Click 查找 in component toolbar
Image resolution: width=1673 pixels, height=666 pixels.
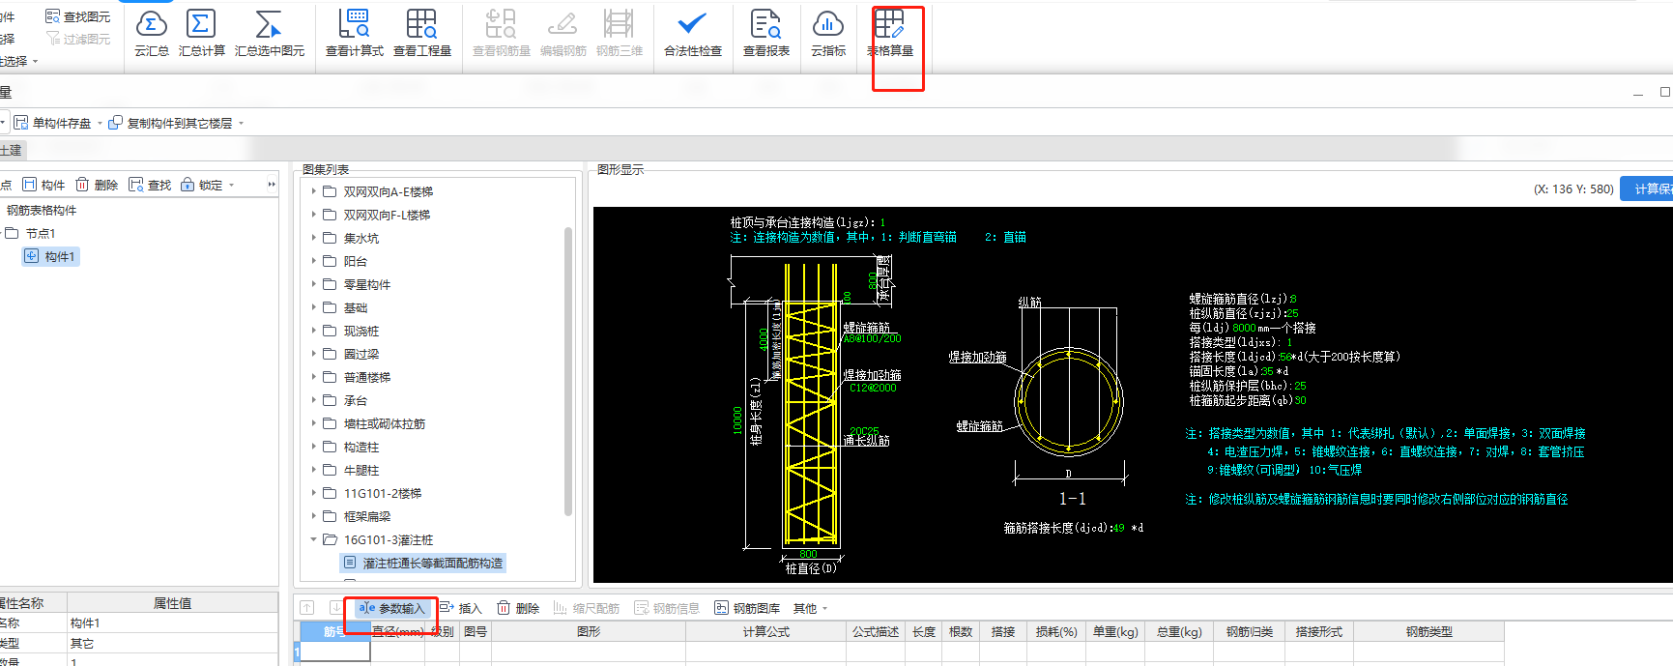150,185
